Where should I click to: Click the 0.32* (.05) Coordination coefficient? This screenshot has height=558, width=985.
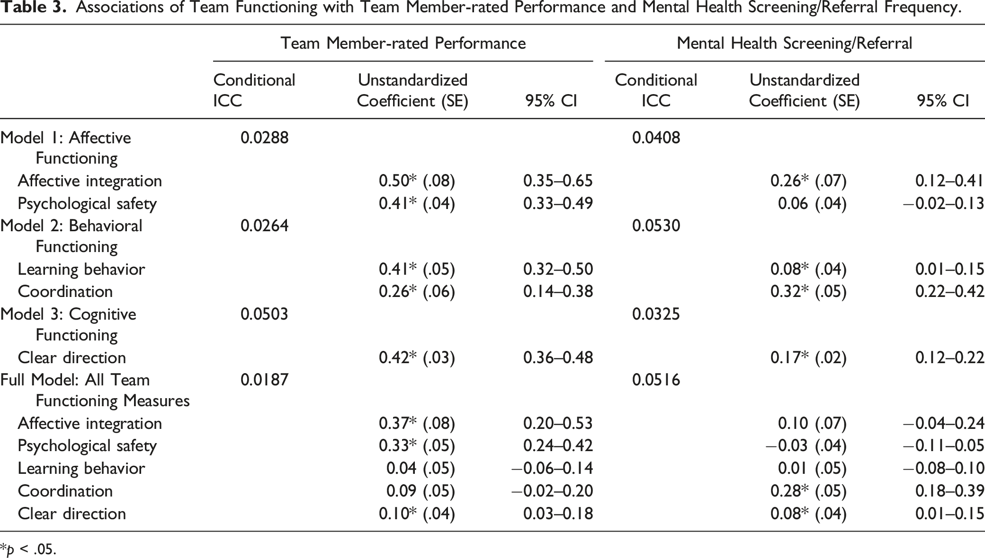[808, 291]
